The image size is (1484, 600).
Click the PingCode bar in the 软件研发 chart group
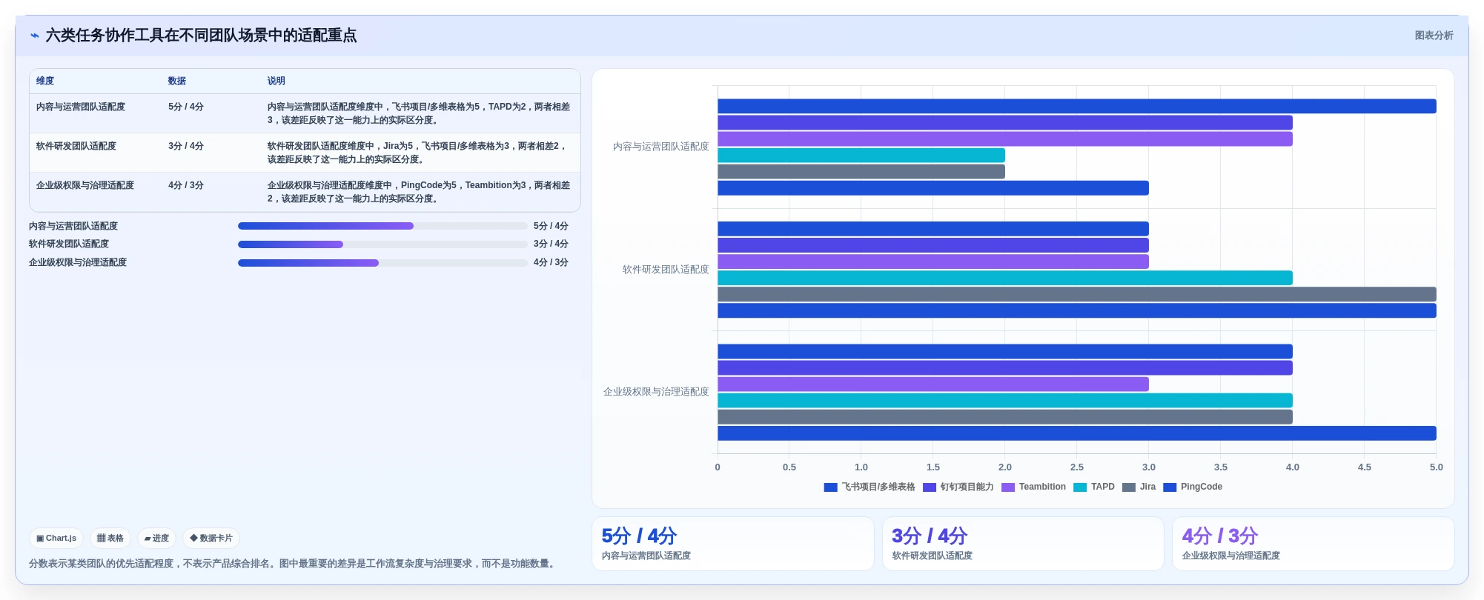tap(1076, 310)
